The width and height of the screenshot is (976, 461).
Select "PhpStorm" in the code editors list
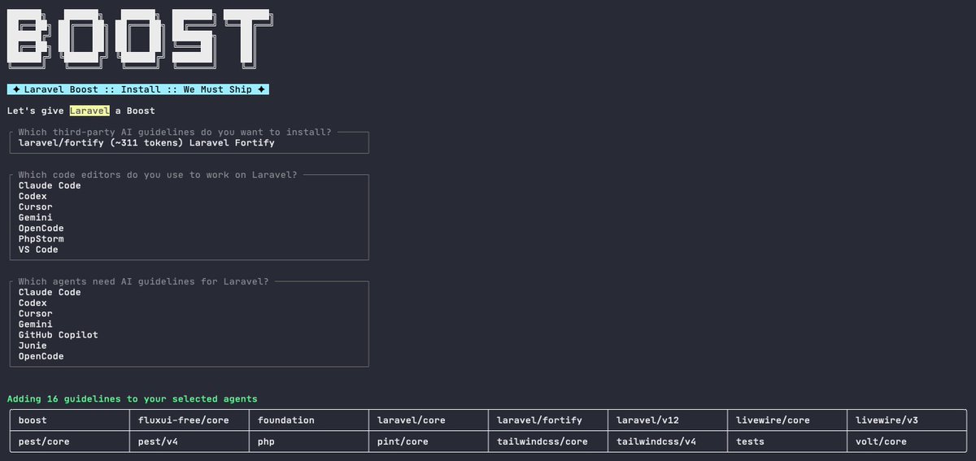[41, 239]
